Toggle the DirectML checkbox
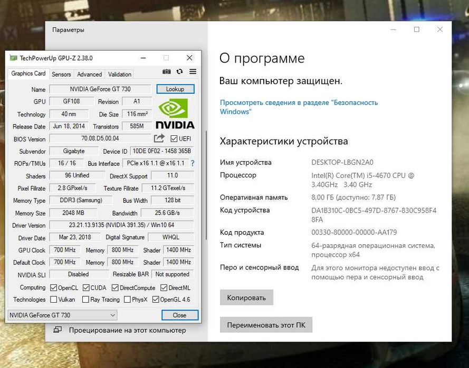Viewport: 469px width, 368px height. 164,288
